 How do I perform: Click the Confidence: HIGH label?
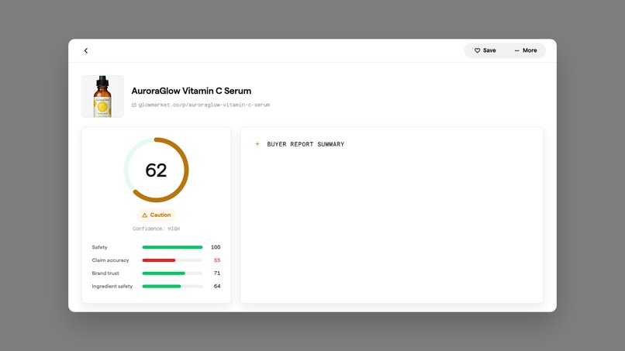point(157,229)
